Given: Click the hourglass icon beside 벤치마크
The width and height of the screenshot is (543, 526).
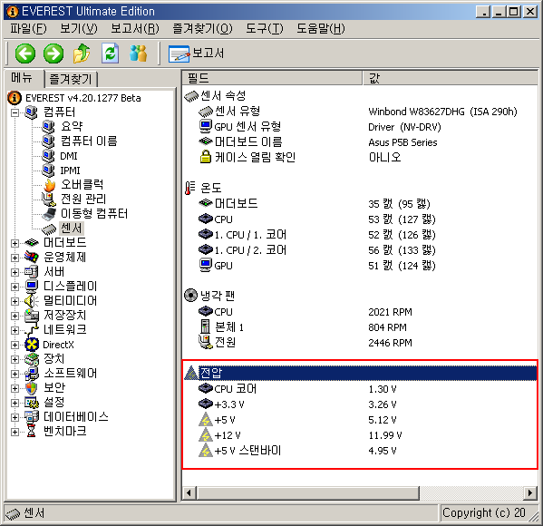Looking at the screenshot, I should (x=32, y=432).
